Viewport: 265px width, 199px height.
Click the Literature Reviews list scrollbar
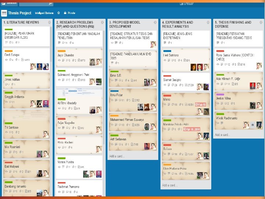51,44
